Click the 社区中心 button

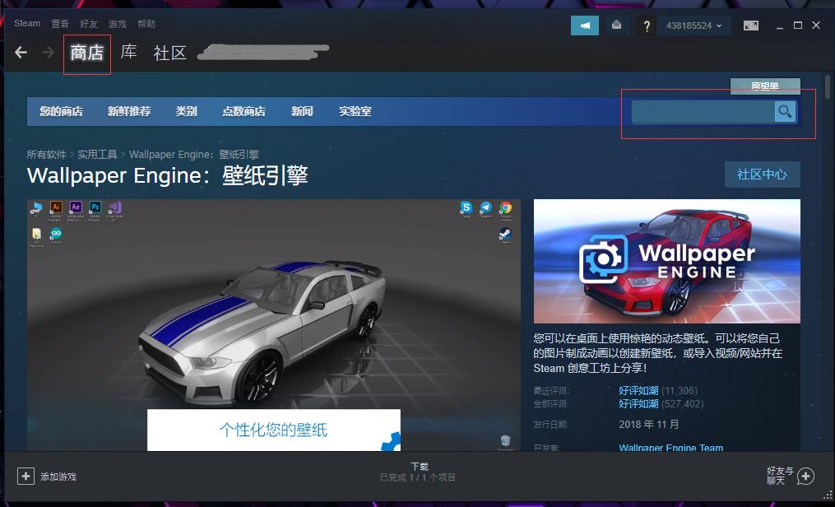(762, 174)
